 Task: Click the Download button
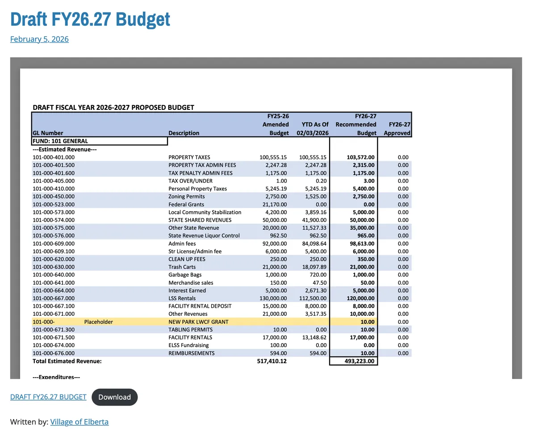tap(115, 397)
